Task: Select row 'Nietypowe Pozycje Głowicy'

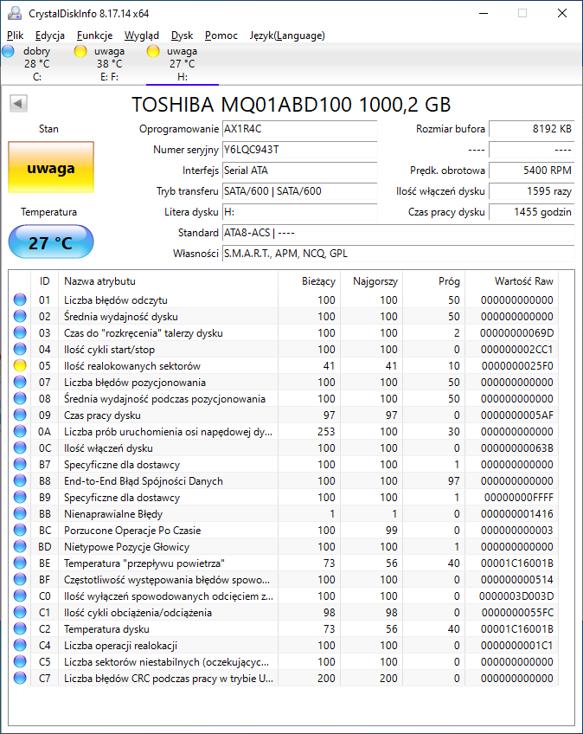Action: pos(284,546)
